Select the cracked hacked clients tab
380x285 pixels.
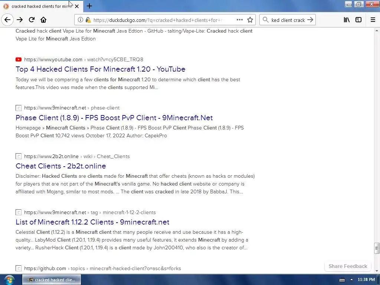[42, 6]
